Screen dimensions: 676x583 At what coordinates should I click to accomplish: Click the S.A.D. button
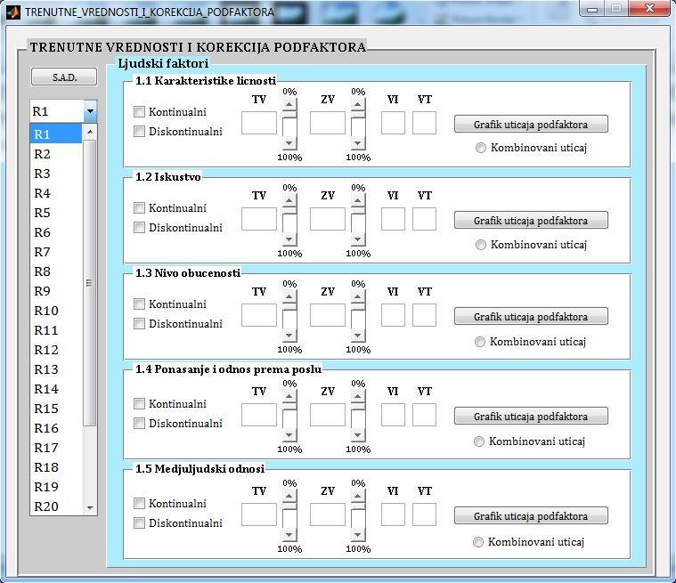tap(64, 77)
